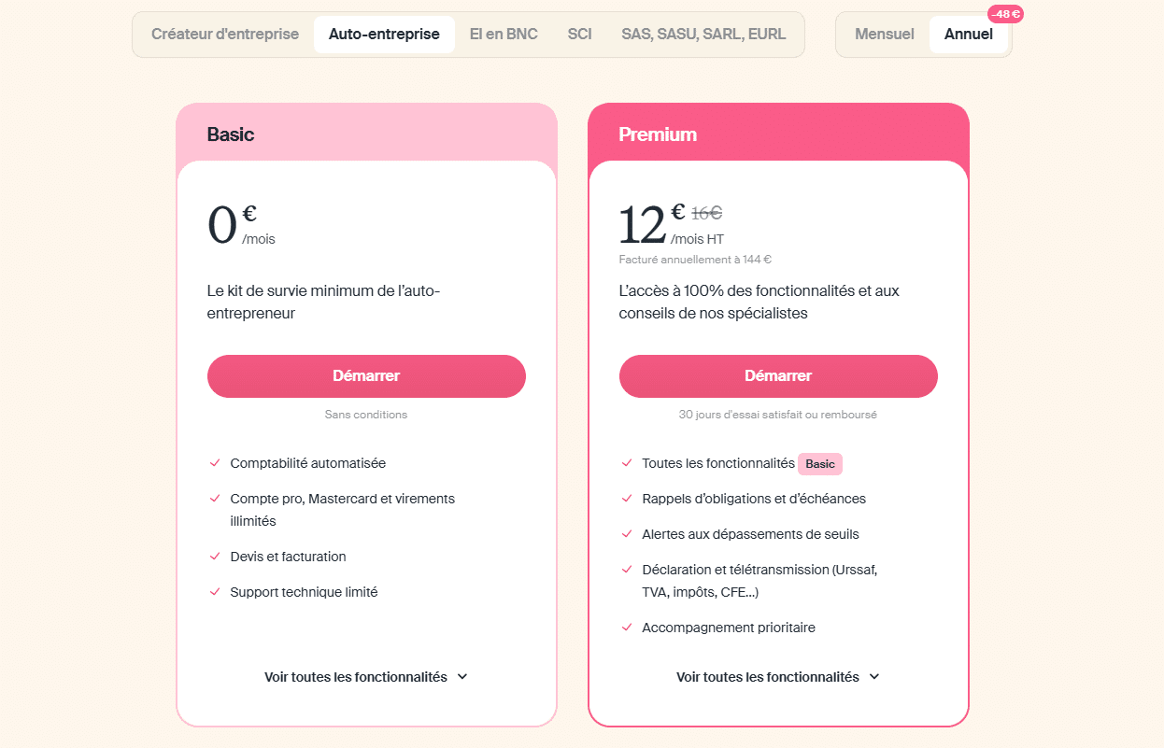
Task: Toggle billing to Mensuel
Action: pos(885,35)
